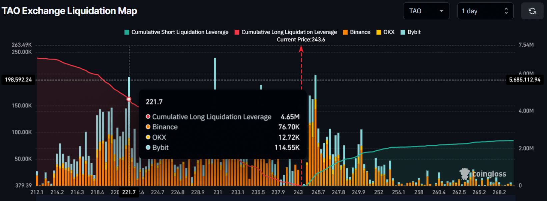Toggle Cumulative Short Liquidation Leverage legend
The image size is (547, 201).
176,32
